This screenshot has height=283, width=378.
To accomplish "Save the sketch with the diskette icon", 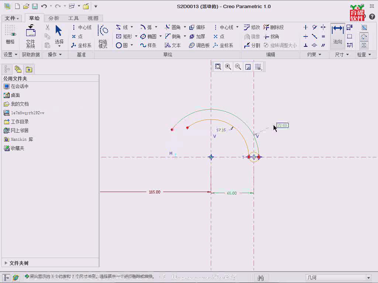I will pyautogui.click(x=35, y=6).
